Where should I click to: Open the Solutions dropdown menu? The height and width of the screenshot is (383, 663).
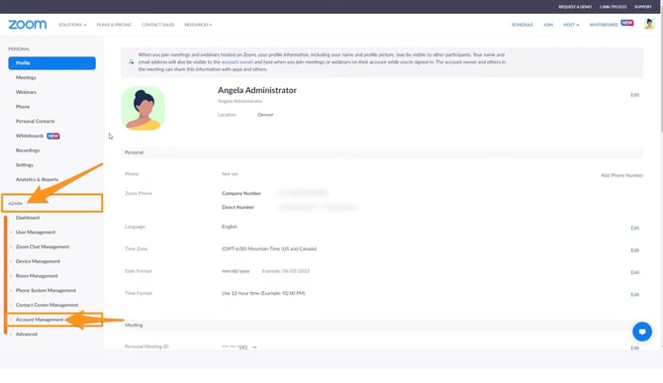coord(72,25)
